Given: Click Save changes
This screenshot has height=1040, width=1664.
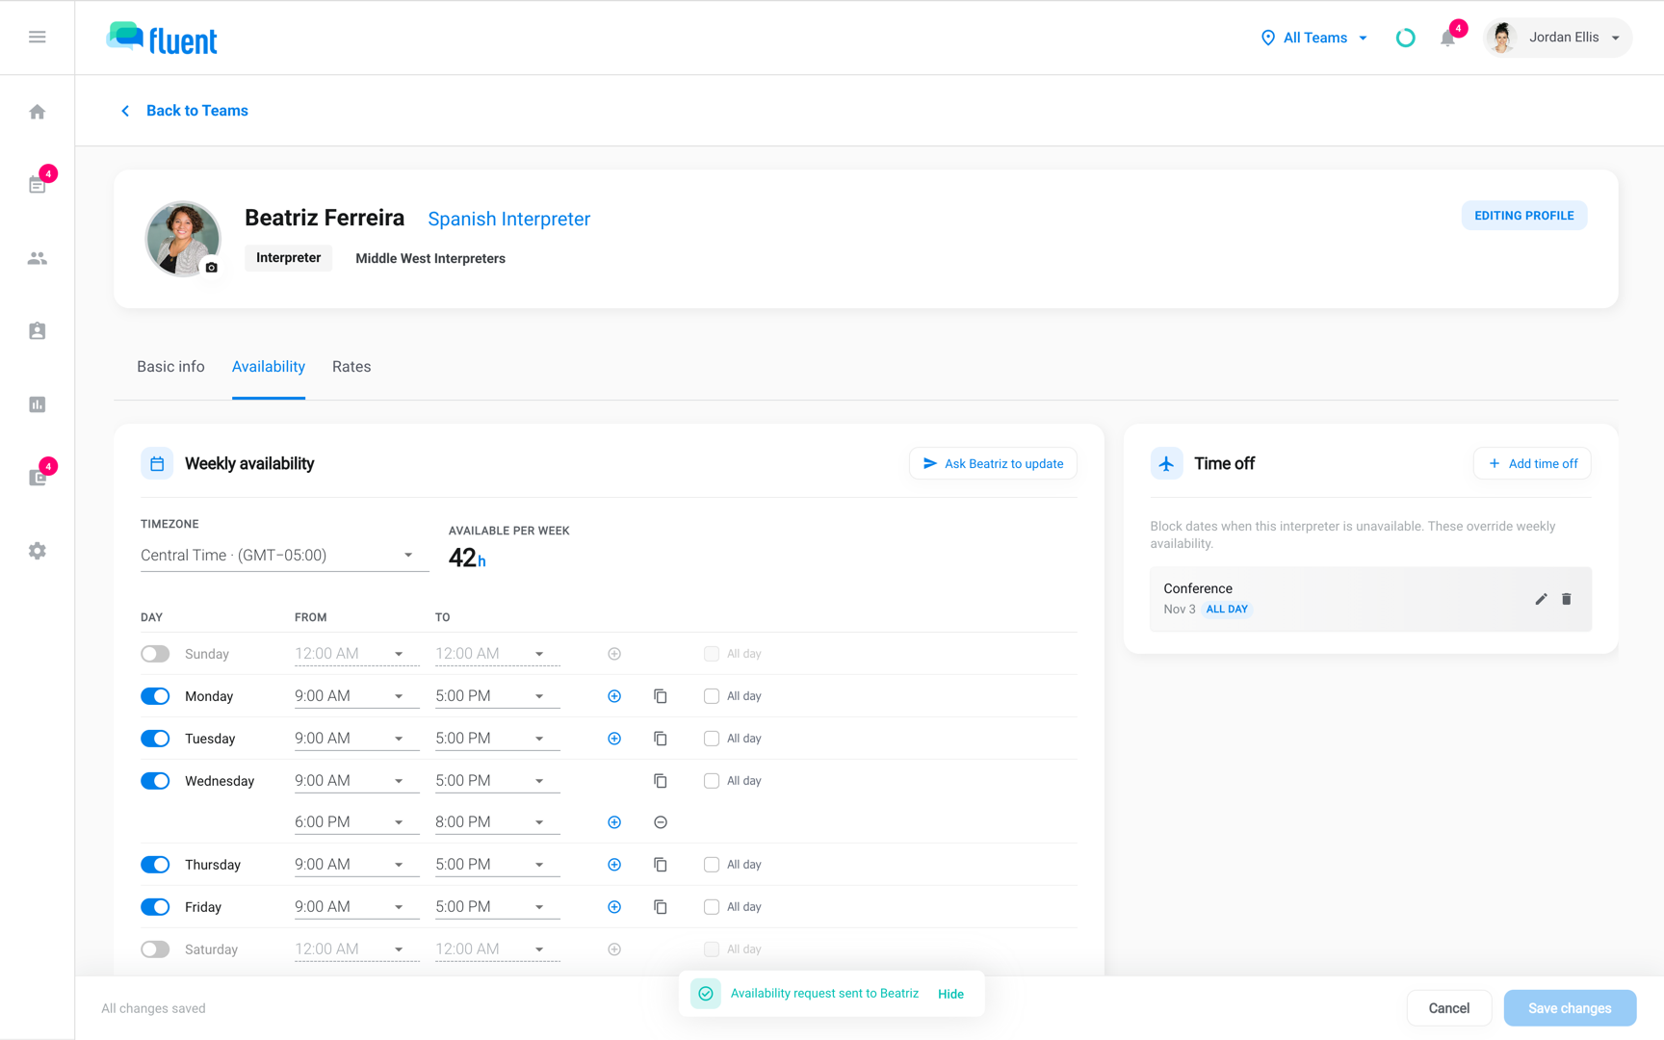Looking at the screenshot, I should point(1570,1008).
